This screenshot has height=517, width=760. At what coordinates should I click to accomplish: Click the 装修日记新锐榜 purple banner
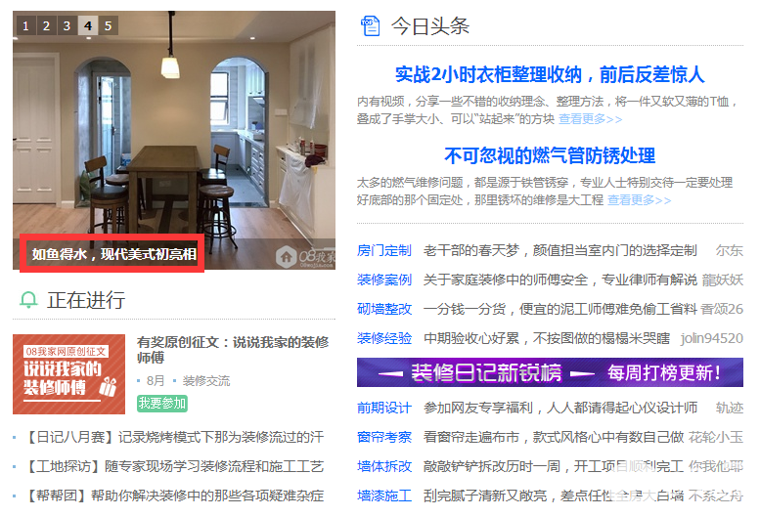click(x=550, y=372)
